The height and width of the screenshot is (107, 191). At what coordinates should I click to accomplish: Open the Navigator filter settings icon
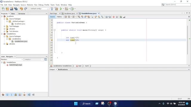(46, 59)
